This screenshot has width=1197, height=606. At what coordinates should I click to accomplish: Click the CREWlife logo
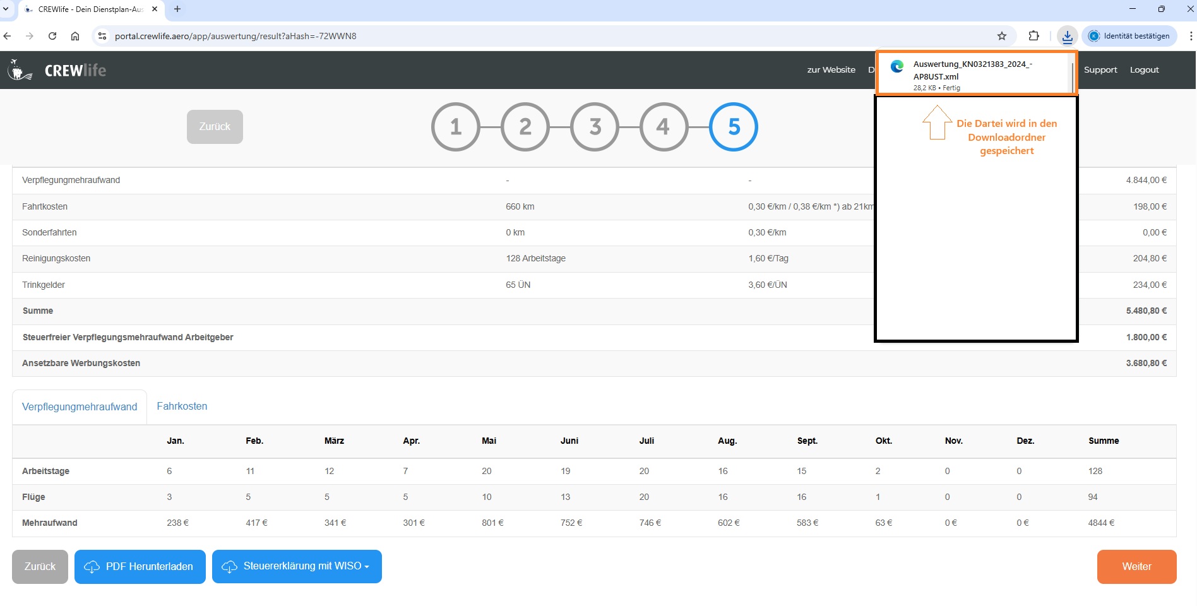(57, 70)
